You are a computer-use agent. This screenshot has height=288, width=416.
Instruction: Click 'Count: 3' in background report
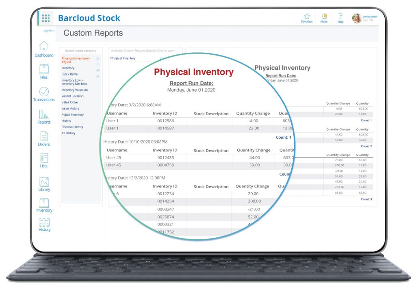click(366, 199)
